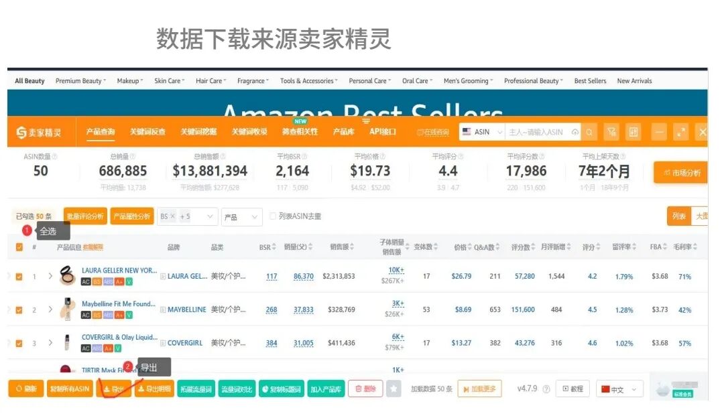Click the BS badge on Maybelline row
Viewport: 724px width, 418px height.
click(x=97, y=315)
